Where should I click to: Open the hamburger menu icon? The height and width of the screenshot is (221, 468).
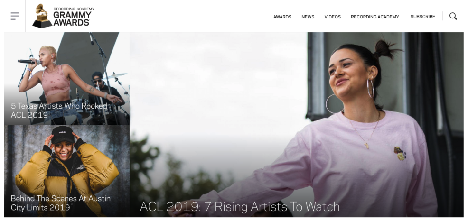14,16
